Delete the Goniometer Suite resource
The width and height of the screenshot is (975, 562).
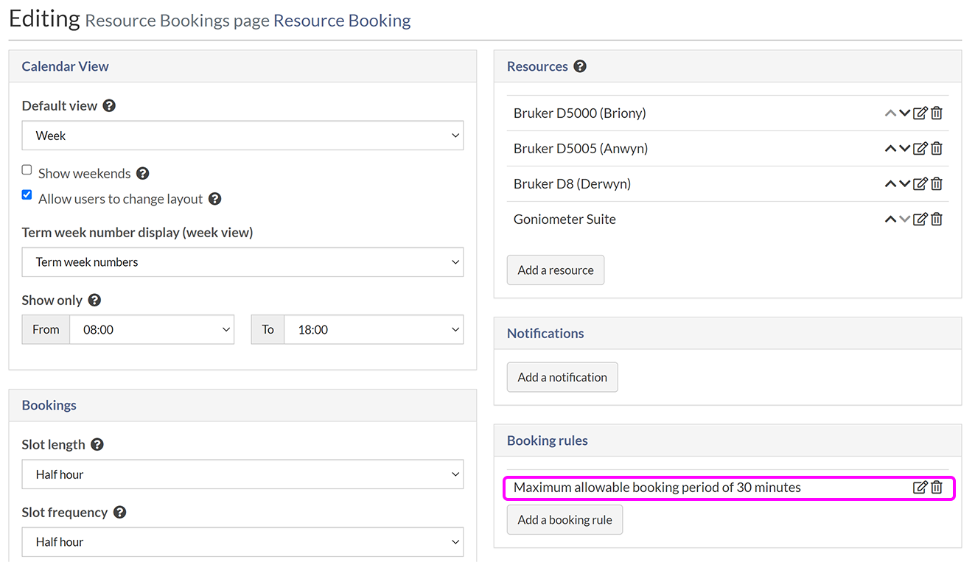(x=937, y=219)
